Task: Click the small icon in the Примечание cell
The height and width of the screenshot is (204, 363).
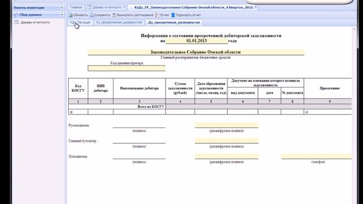Action: pos(306,112)
